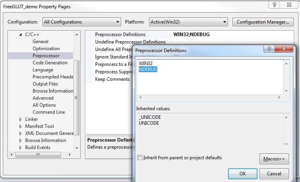The height and width of the screenshot is (182, 300).
Task: Close the FreeGLUT_demo Property Pages window
Action: point(289,5)
